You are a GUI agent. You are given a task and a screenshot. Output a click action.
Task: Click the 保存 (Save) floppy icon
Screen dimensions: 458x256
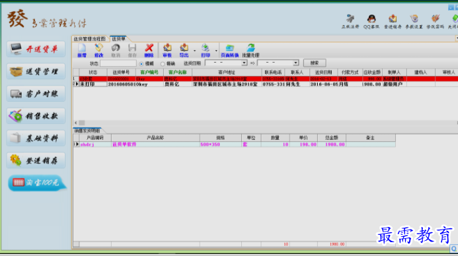tap(132, 50)
